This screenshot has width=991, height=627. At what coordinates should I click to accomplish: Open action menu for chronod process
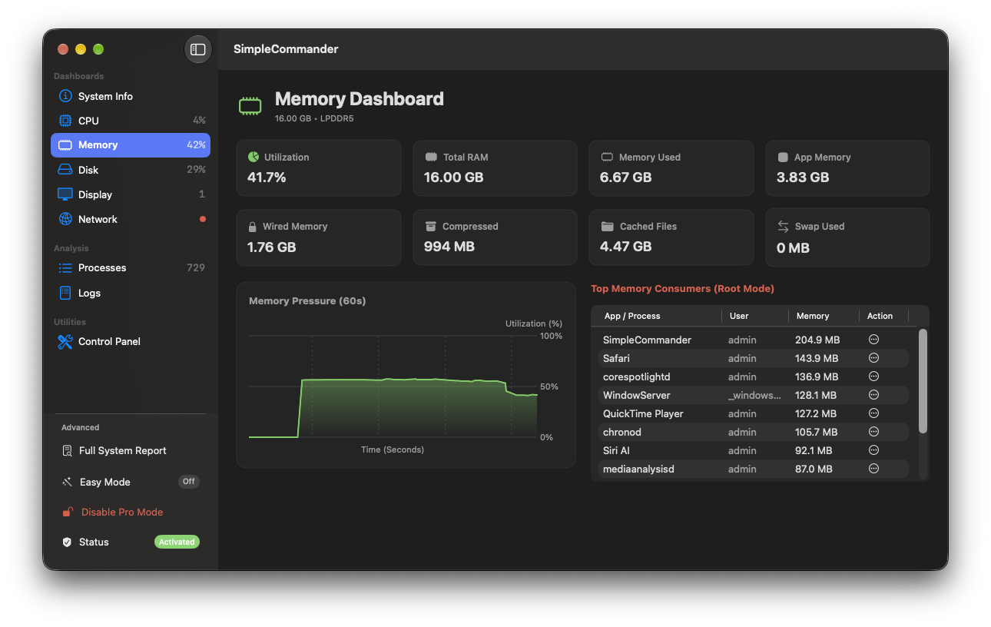pos(873,432)
